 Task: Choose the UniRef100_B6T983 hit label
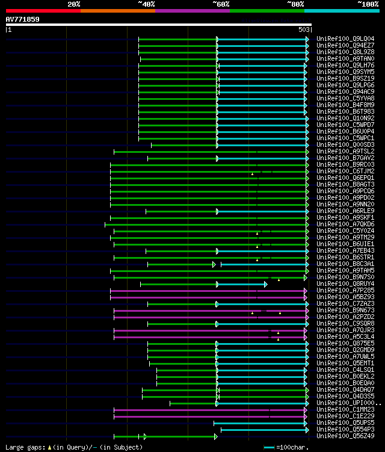(x=345, y=111)
